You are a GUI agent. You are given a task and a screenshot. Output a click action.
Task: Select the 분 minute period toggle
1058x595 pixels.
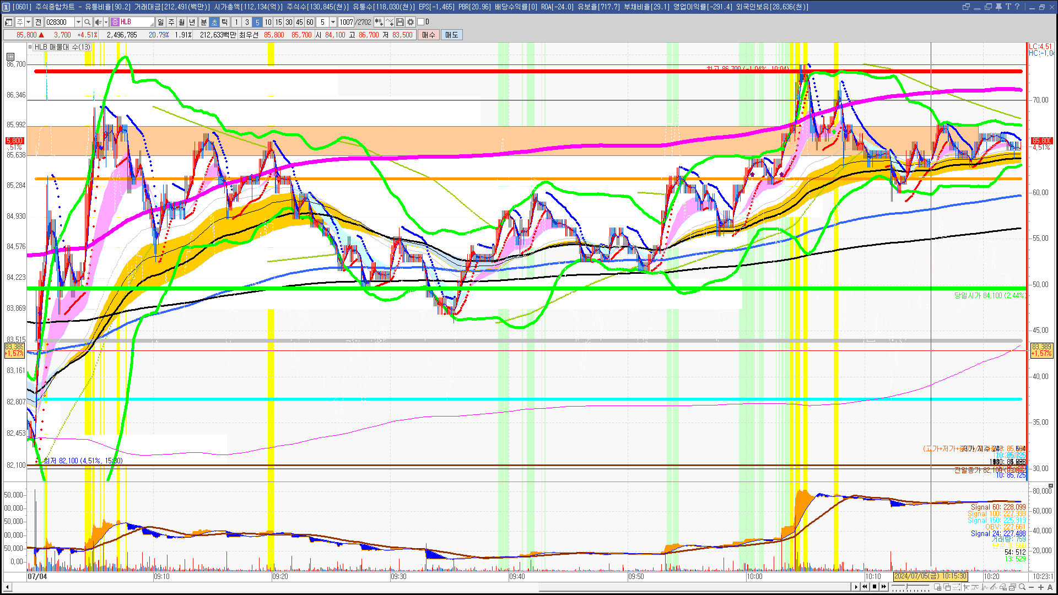[203, 22]
